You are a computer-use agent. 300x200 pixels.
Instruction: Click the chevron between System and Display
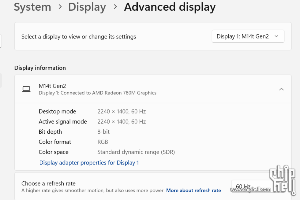click(60, 7)
